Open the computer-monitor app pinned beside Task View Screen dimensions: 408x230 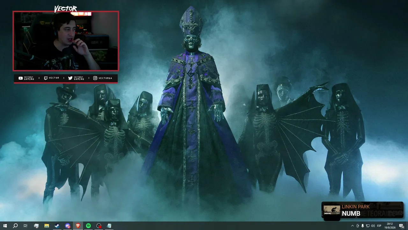(36, 226)
